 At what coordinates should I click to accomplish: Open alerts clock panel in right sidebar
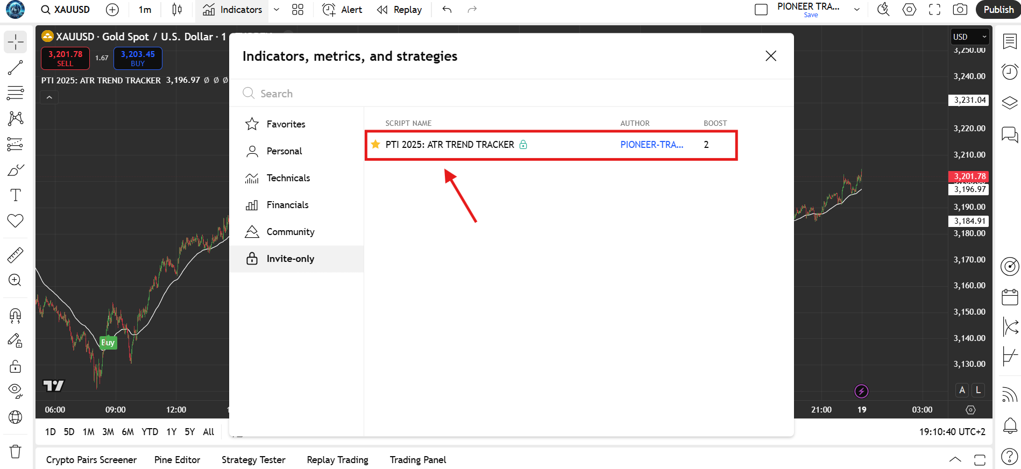[1010, 72]
